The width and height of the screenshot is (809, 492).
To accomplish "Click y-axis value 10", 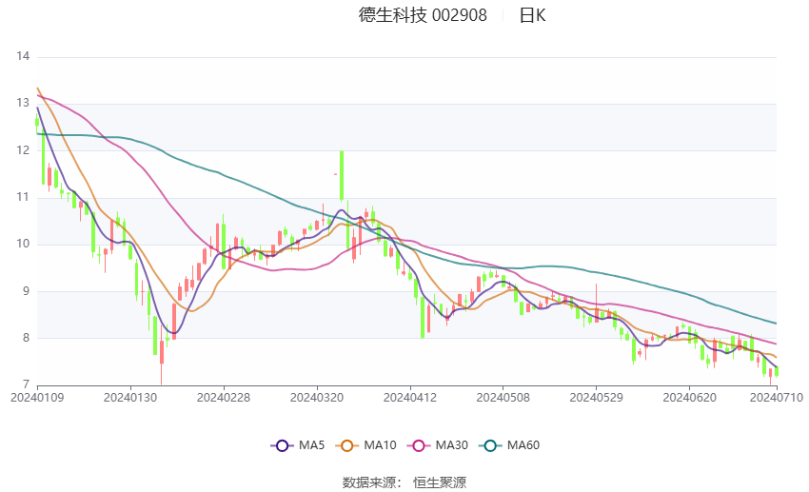I will pos(23,244).
